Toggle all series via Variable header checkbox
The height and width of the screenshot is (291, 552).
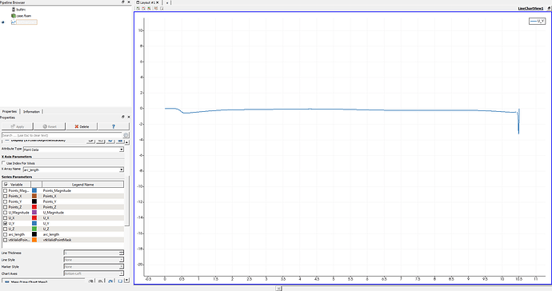coord(6,185)
